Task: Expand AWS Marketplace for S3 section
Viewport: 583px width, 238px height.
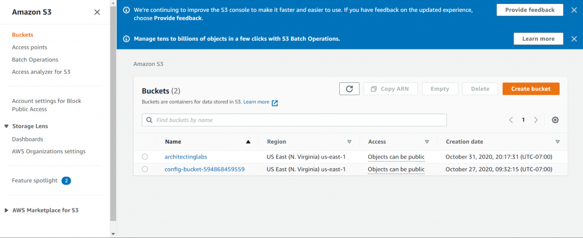Action: tap(6, 210)
